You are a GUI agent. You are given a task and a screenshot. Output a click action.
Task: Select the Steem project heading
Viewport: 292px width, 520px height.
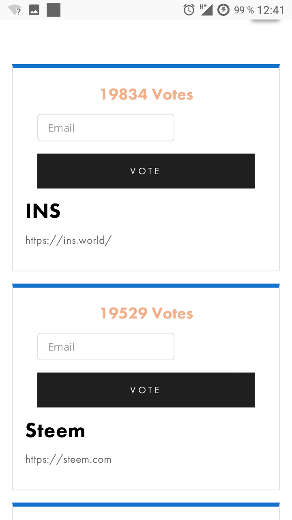pos(56,431)
